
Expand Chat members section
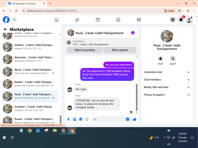167,80
